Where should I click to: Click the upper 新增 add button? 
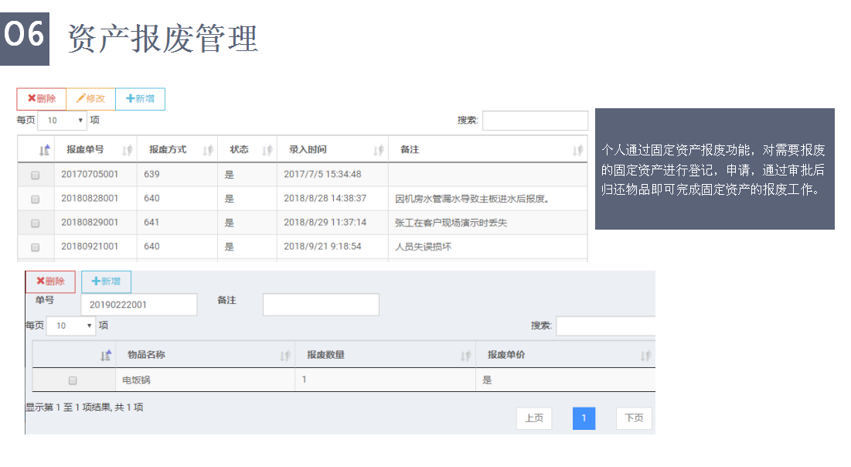(x=140, y=99)
